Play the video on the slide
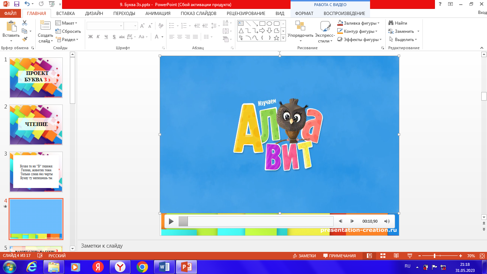The height and width of the screenshot is (274, 487). coord(171,221)
